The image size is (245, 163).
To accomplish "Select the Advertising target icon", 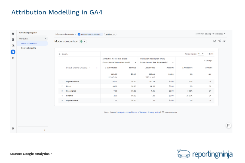I will pos(13,52).
